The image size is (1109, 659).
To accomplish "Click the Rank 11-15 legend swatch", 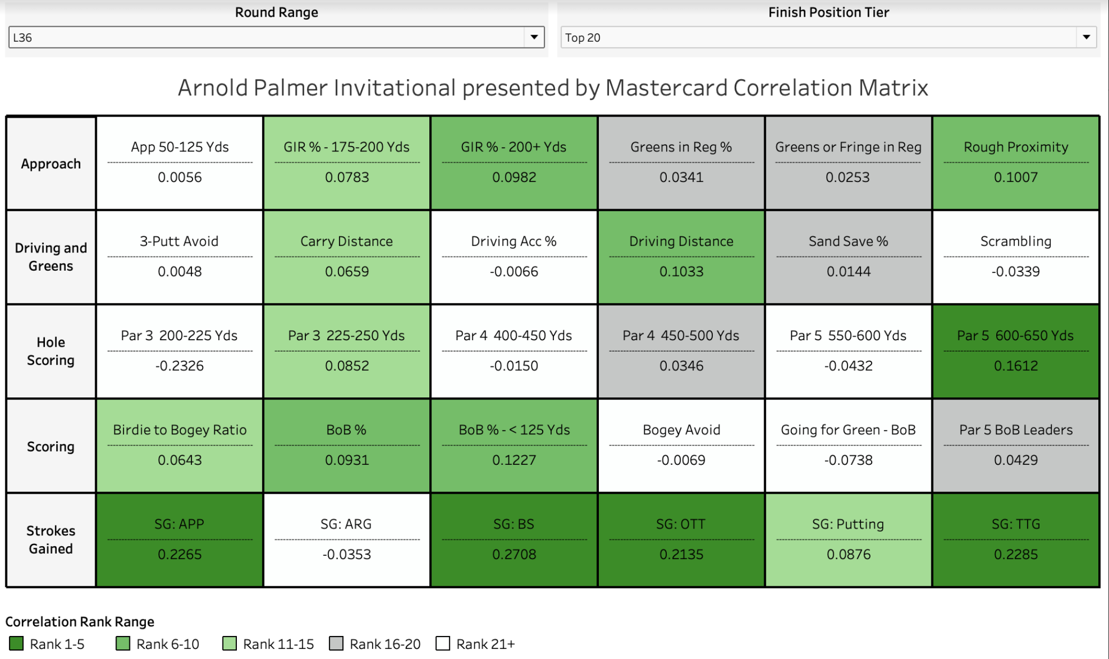I will click(229, 643).
